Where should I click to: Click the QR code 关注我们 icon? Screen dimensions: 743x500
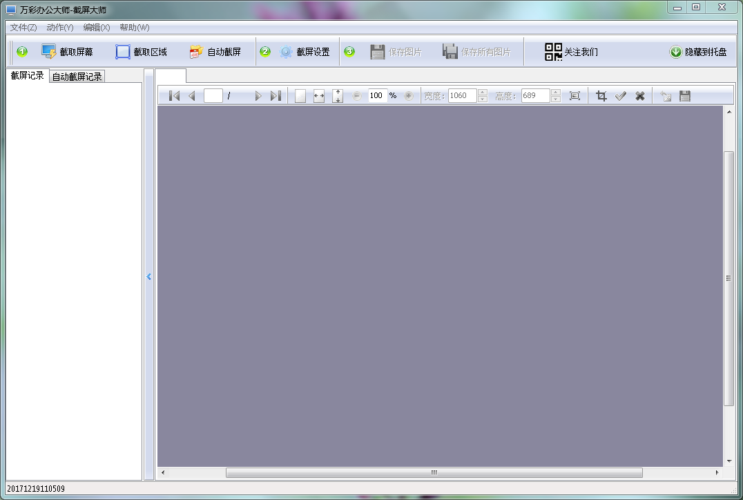pos(554,52)
